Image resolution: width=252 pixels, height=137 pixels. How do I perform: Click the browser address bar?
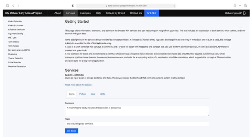[x=126, y=6]
